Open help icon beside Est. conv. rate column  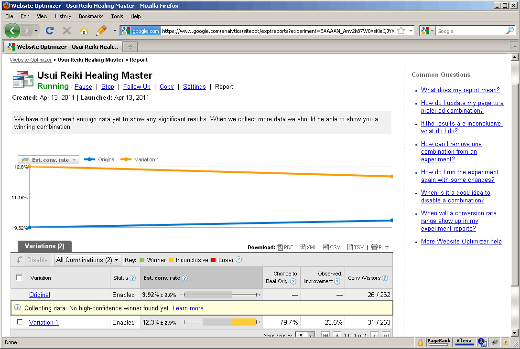[x=185, y=278]
